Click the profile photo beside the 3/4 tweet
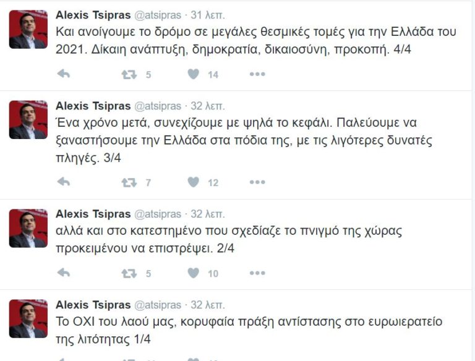Screen dimensions: 475x361 [28, 120]
